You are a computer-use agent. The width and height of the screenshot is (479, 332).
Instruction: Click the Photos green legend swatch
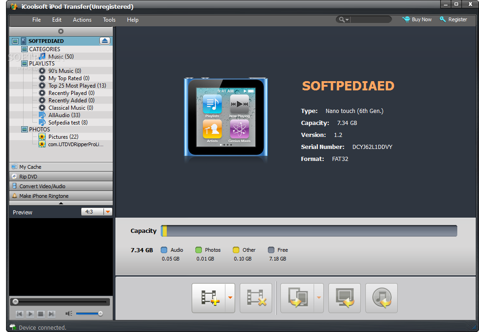pyautogui.click(x=199, y=250)
